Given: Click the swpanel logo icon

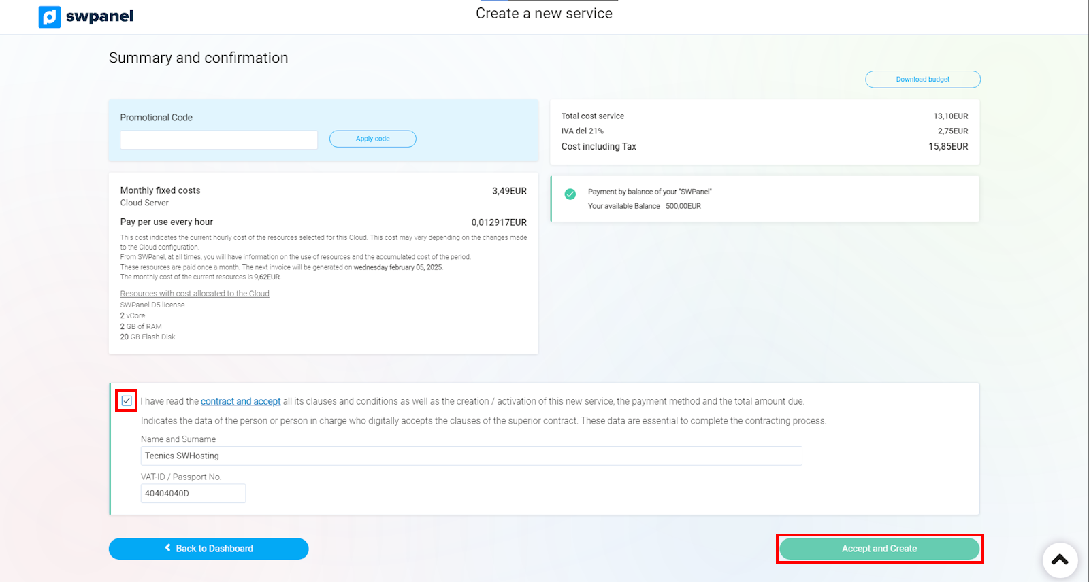Looking at the screenshot, I should pyautogui.click(x=50, y=17).
